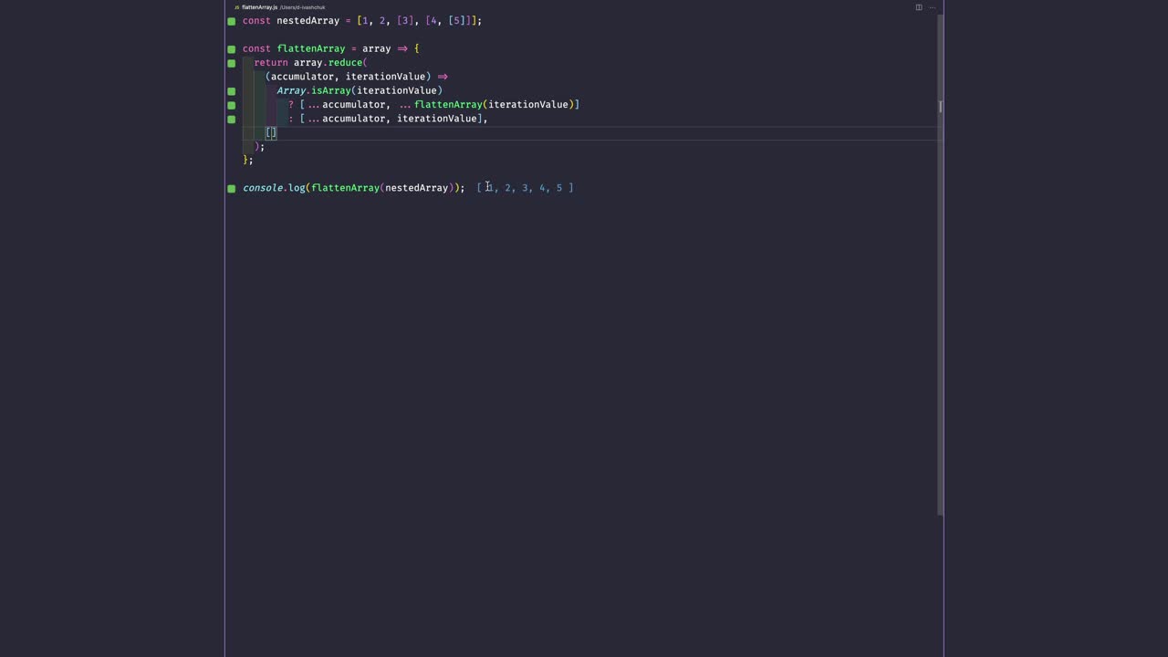1168x657 pixels.
Task: Click green marker beside the ternary false branch
Action: (232, 119)
